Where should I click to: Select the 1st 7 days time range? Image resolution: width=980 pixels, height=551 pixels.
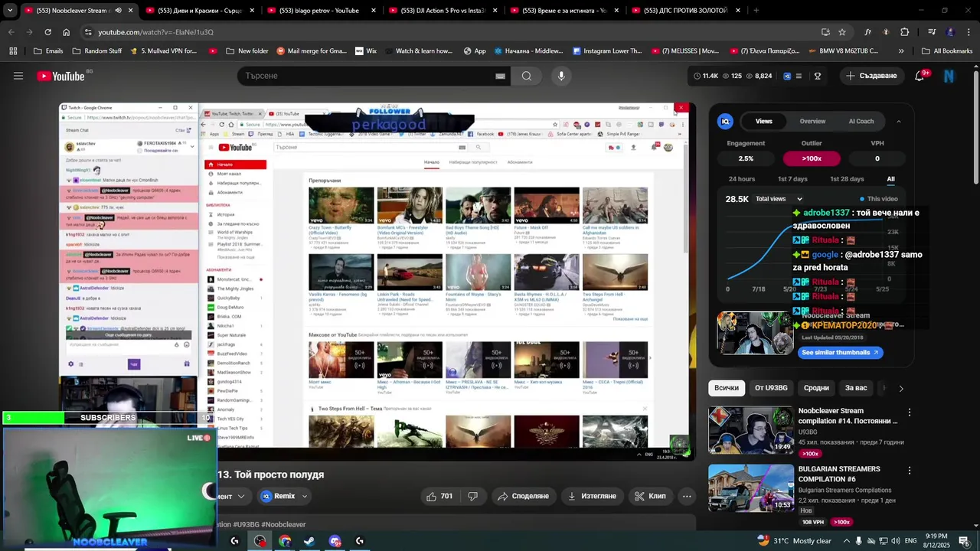pos(792,179)
